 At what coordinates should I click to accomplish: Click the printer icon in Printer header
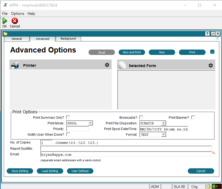pyautogui.click(x=15, y=65)
